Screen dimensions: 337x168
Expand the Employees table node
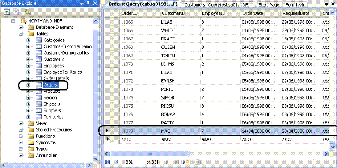tap(28, 66)
